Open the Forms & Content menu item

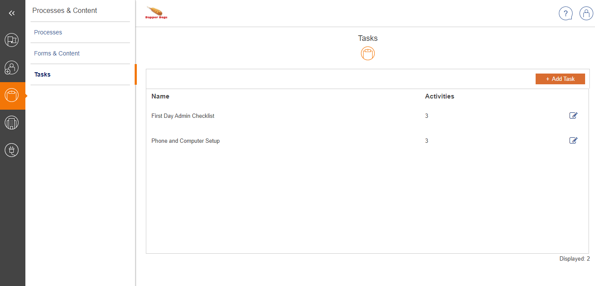[57, 53]
